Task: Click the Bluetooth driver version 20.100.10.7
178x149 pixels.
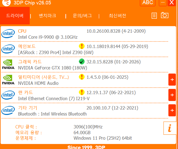Action: (98, 108)
